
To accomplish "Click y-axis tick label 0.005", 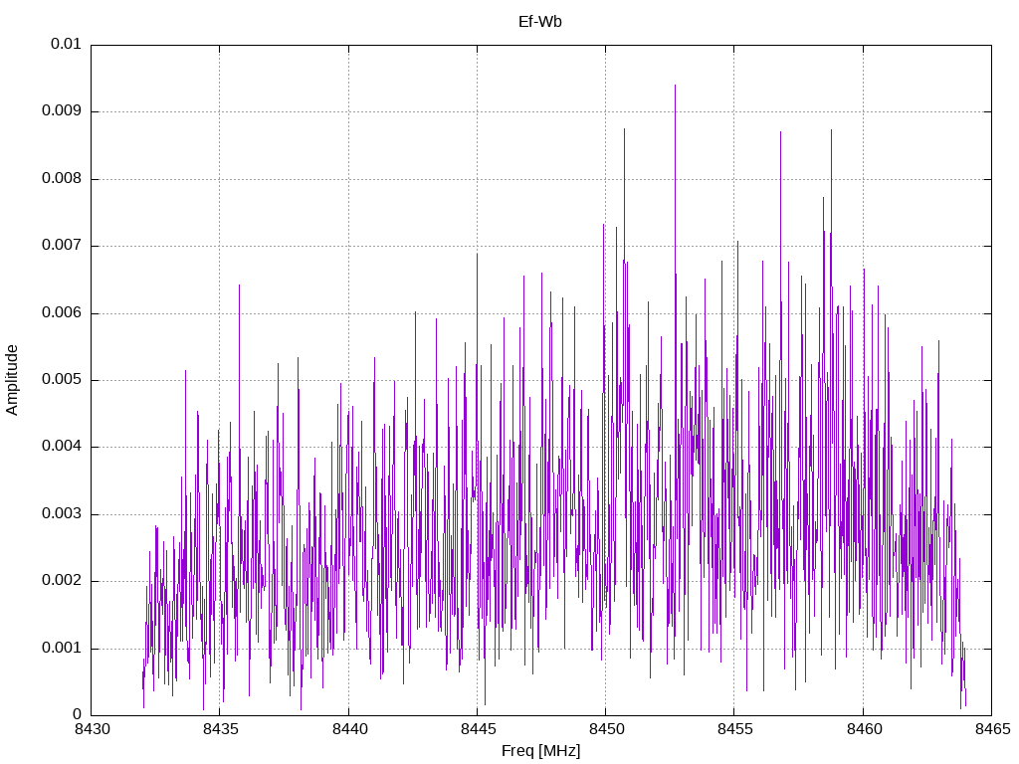I will point(62,380).
